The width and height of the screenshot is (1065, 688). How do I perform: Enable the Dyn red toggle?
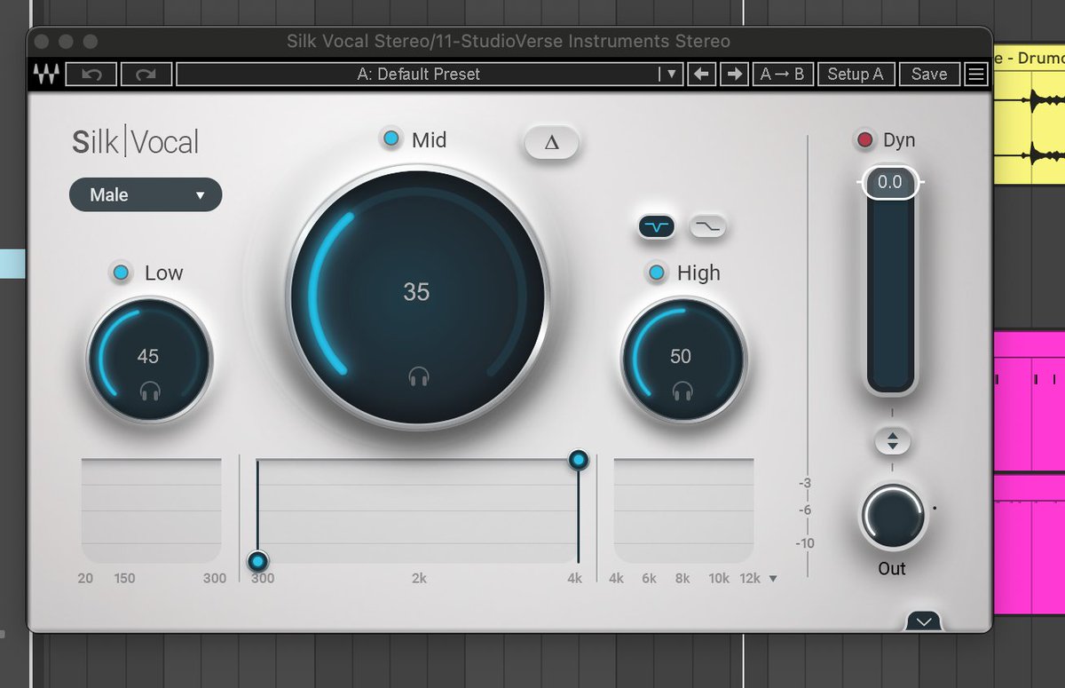point(864,140)
